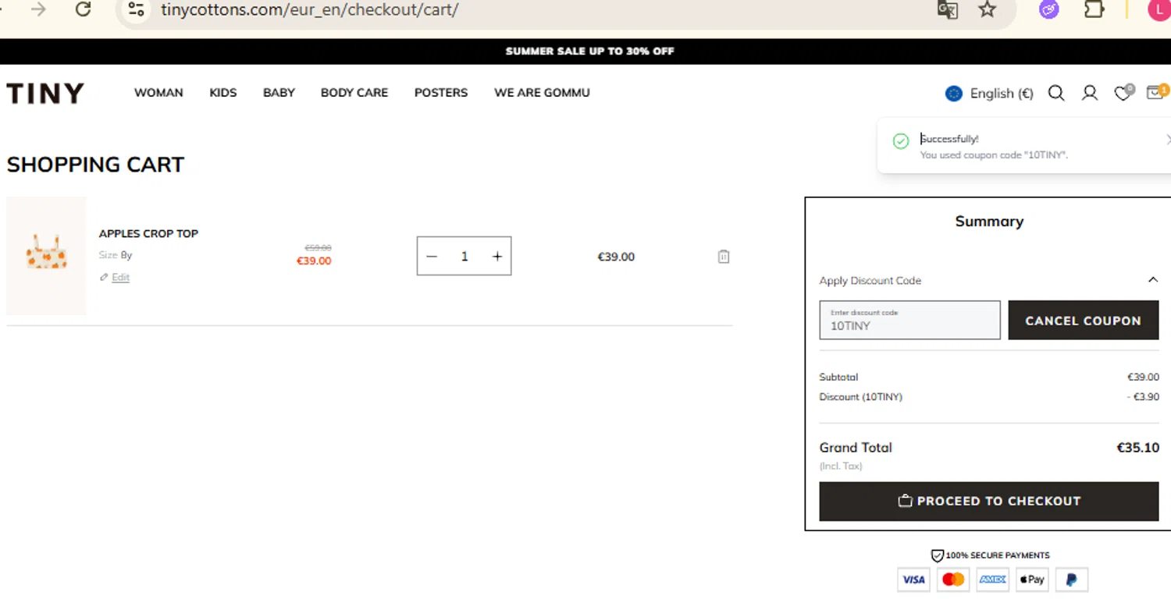This screenshot has width=1171, height=610.
Task: Open the KIDS menu
Action: (x=223, y=93)
